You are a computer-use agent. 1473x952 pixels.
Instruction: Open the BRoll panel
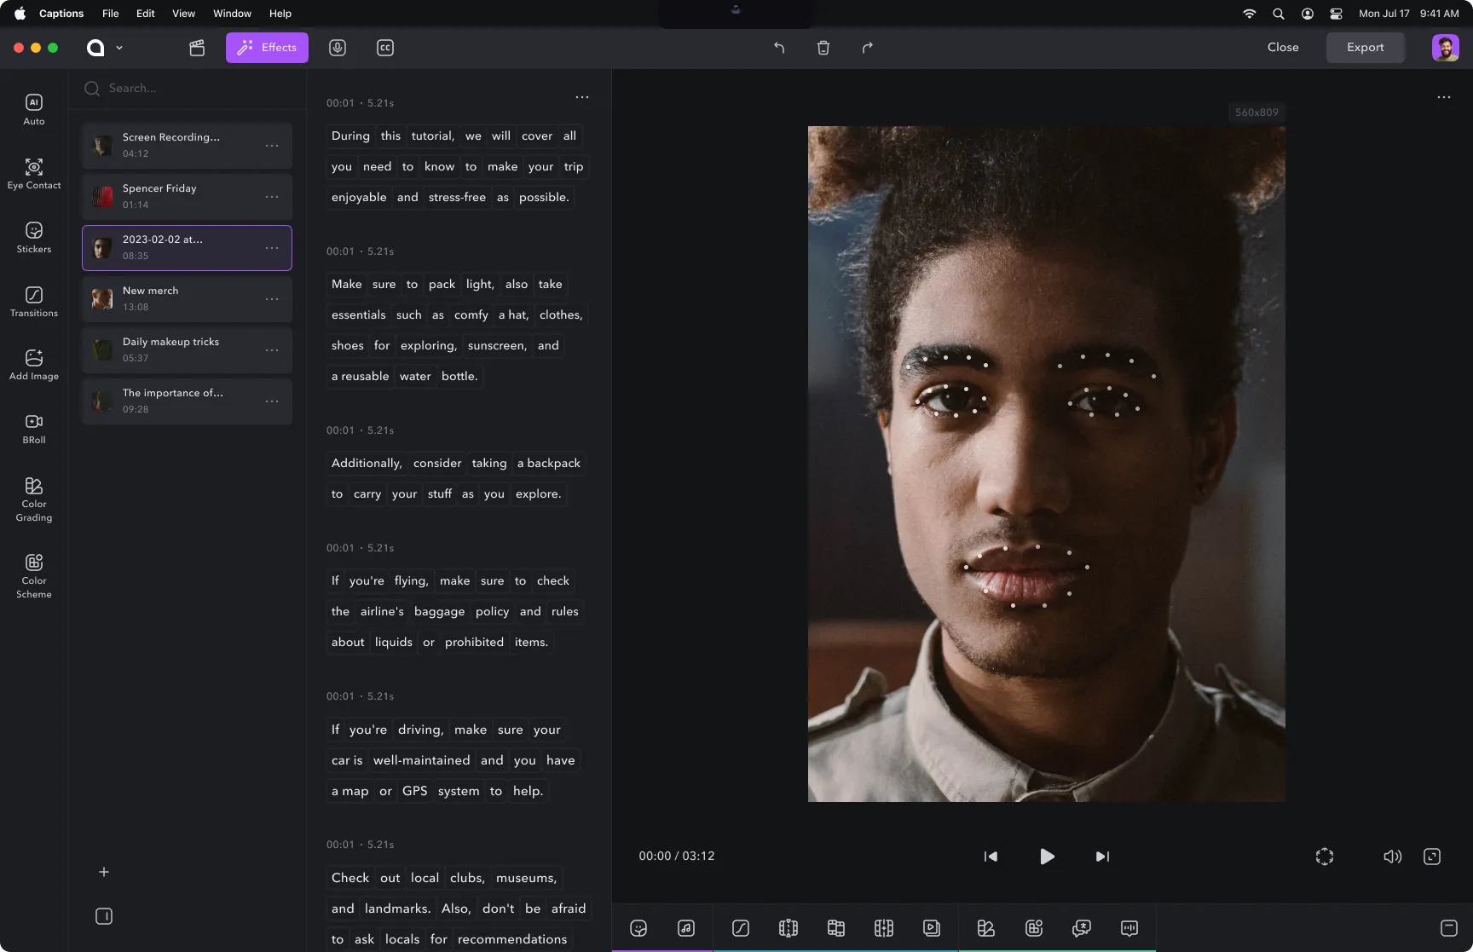[33, 428]
